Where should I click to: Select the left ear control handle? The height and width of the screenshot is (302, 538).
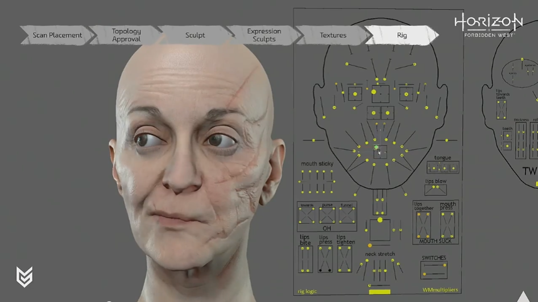324,117
